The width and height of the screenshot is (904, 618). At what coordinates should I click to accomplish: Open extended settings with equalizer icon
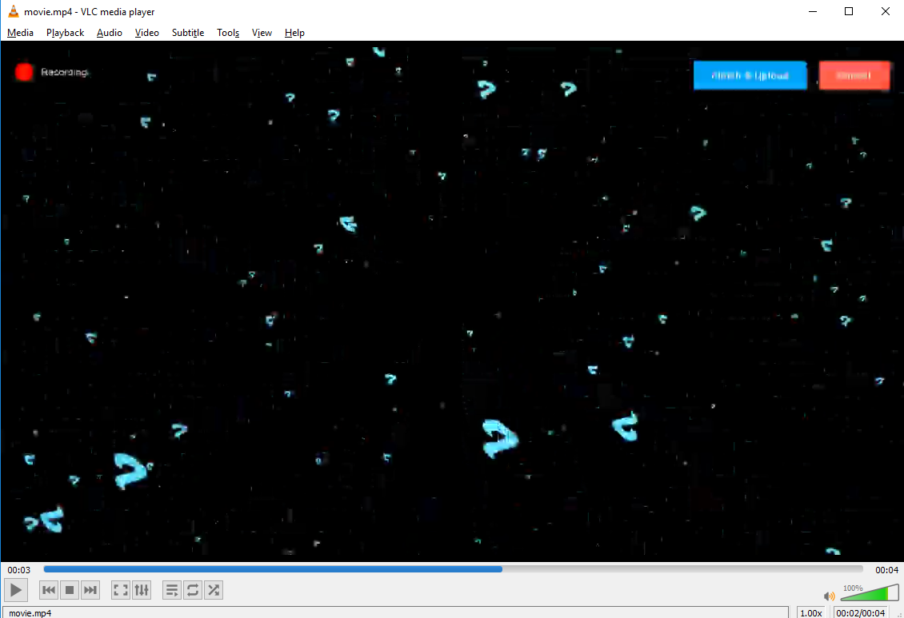pyautogui.click(x=142, y=590)
